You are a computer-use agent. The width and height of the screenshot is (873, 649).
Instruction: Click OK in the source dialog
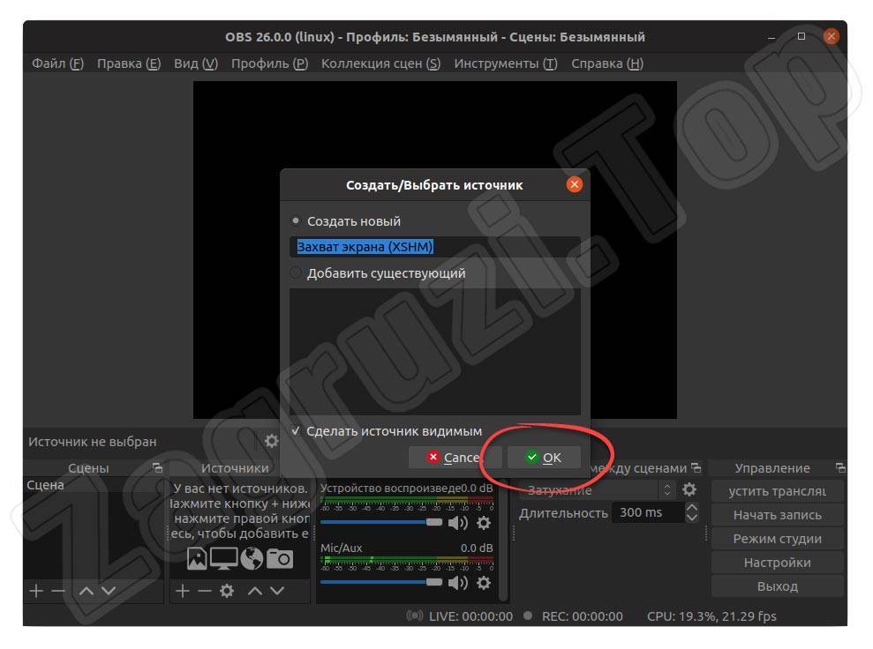(544, 457)
